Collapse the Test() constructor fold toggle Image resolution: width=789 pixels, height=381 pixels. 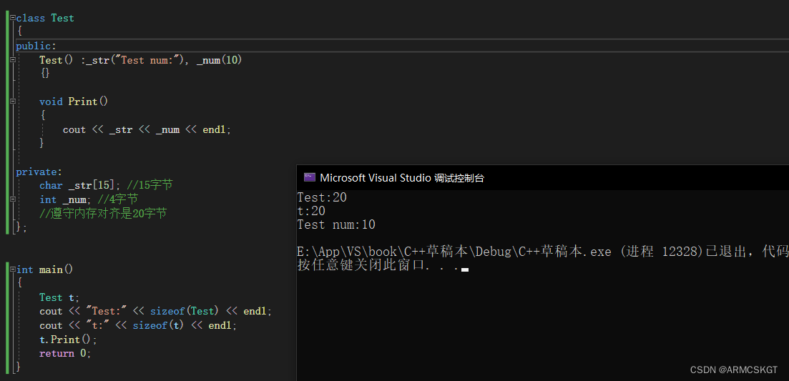point(13,60)
